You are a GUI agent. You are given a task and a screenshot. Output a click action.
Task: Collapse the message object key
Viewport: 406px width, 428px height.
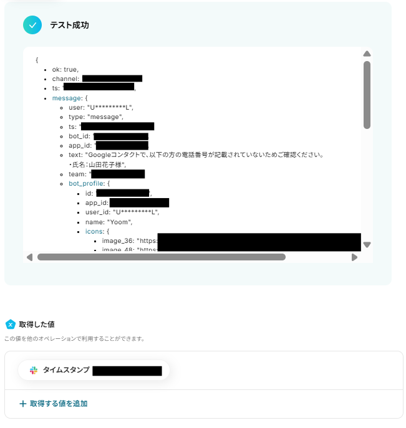pos(67,98)
